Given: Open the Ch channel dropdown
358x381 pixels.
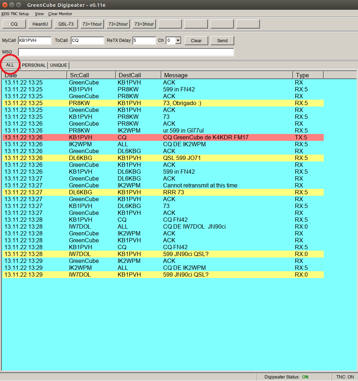Looking at the screenshot, I should click(178, 40).
